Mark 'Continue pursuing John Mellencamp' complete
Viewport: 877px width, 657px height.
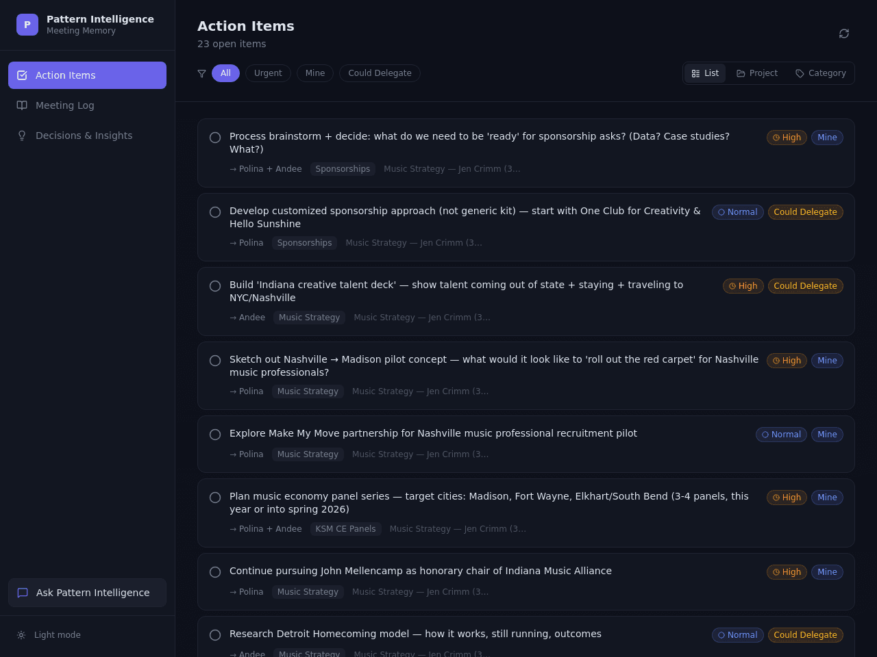coord(215,572)
